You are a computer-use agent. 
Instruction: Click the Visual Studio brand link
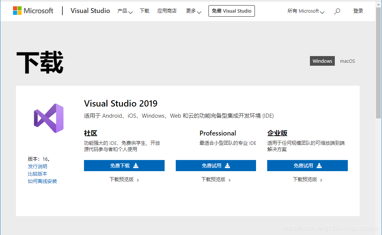point(90,11)
